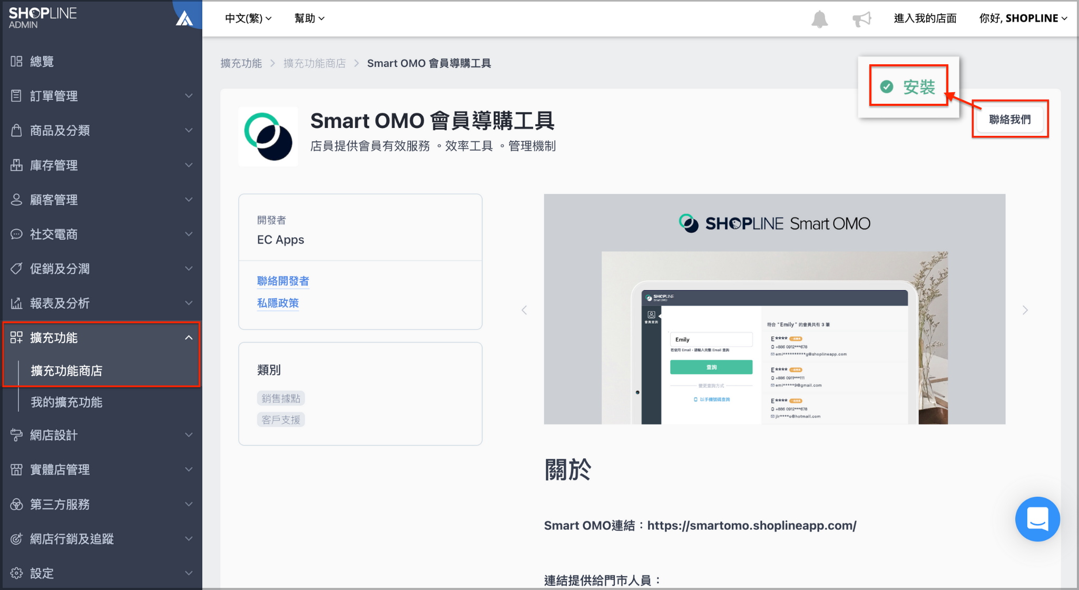Click the 擴充功能 apps grid icon
Image resolution: width=1079 pixels, height=590 pixels.
(x=16, y=338)
